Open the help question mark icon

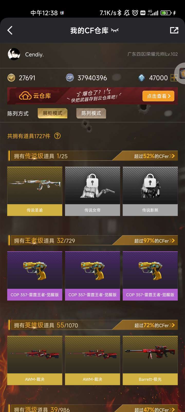(58, 136)
